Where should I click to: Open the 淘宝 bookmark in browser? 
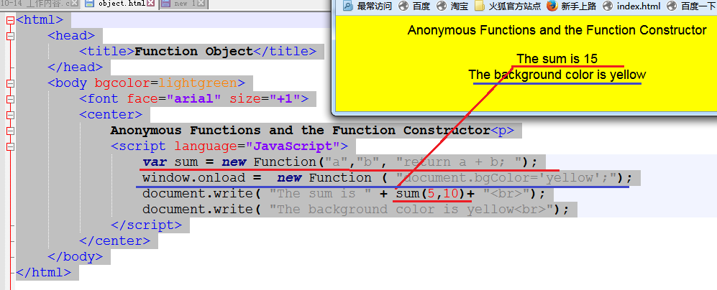(452, 6)
